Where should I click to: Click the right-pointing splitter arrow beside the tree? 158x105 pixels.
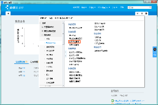tap(65, 52)
